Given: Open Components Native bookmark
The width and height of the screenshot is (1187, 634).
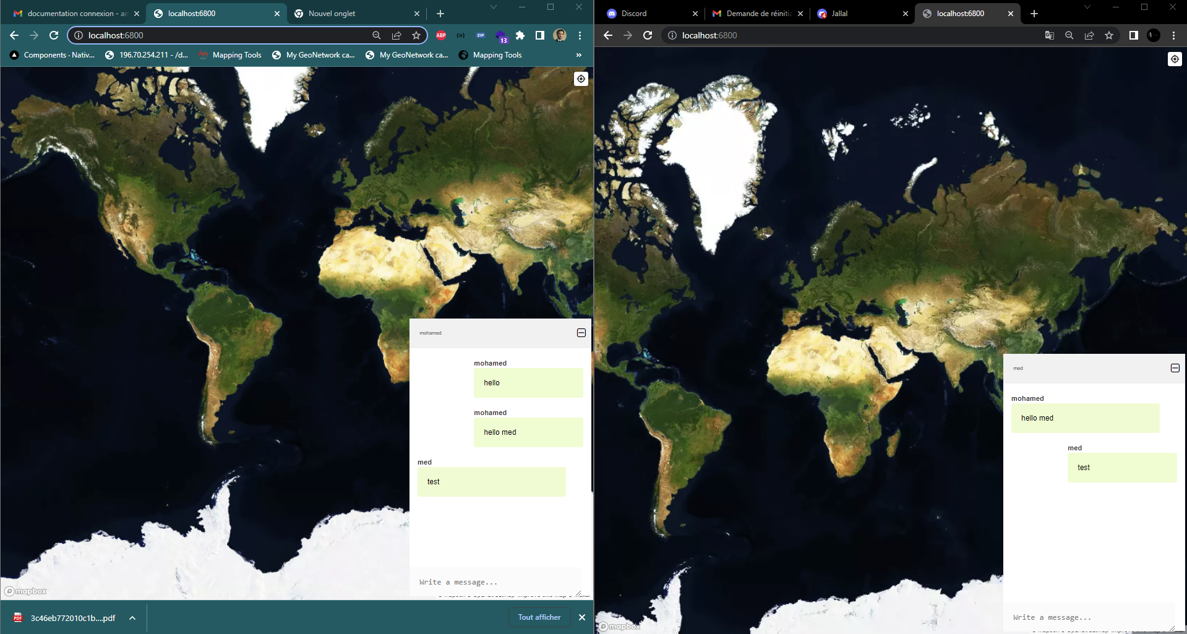Looking at the screenshot, I should click(53, 55).
